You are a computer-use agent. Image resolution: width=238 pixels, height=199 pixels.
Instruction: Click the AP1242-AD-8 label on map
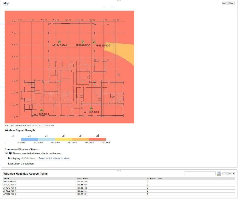pos(92,112)
